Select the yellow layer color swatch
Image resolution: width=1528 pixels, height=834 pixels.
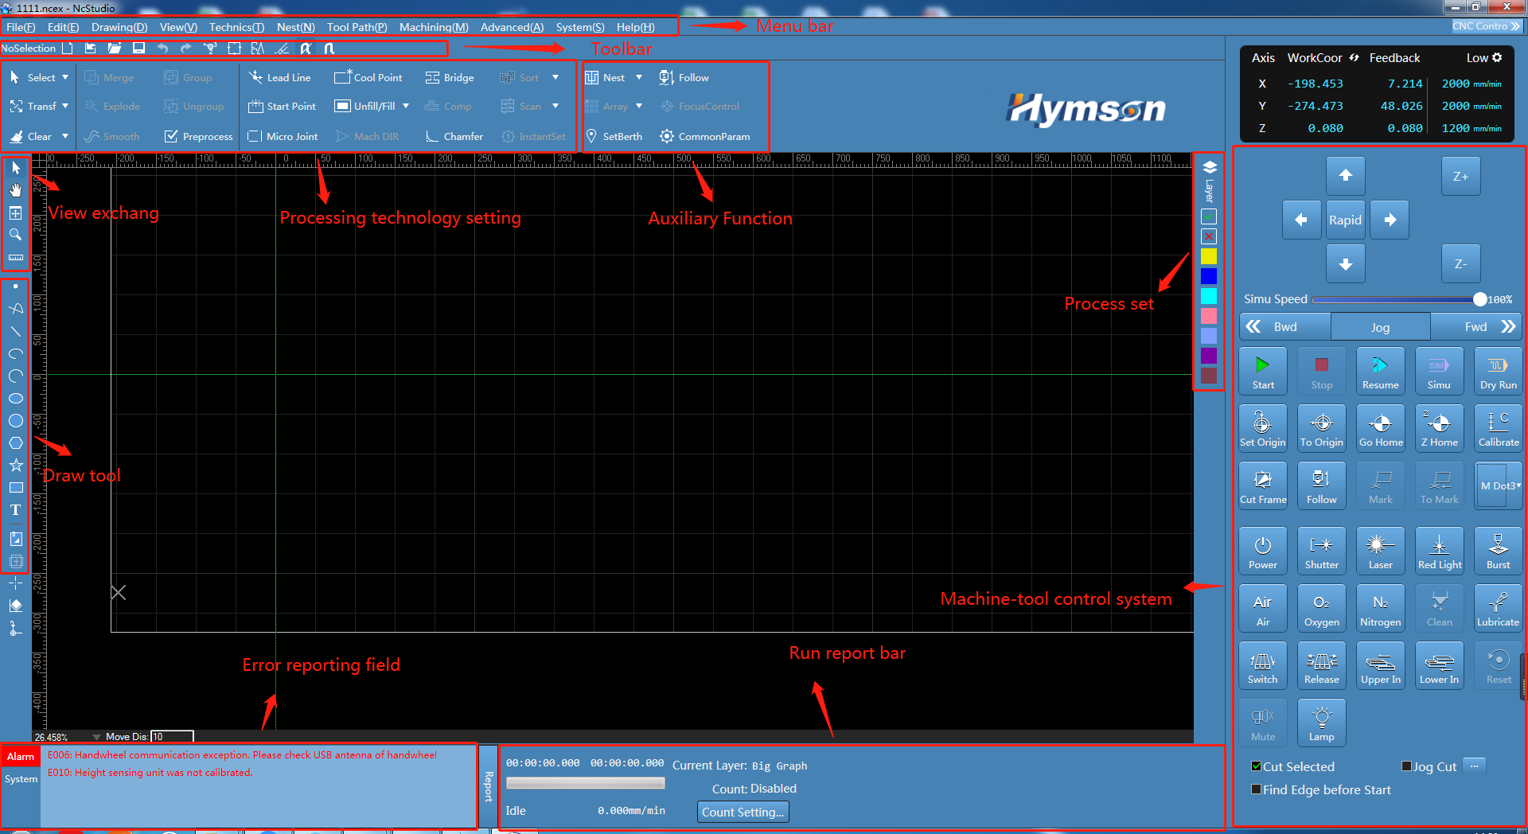(x=1209, y=256)
